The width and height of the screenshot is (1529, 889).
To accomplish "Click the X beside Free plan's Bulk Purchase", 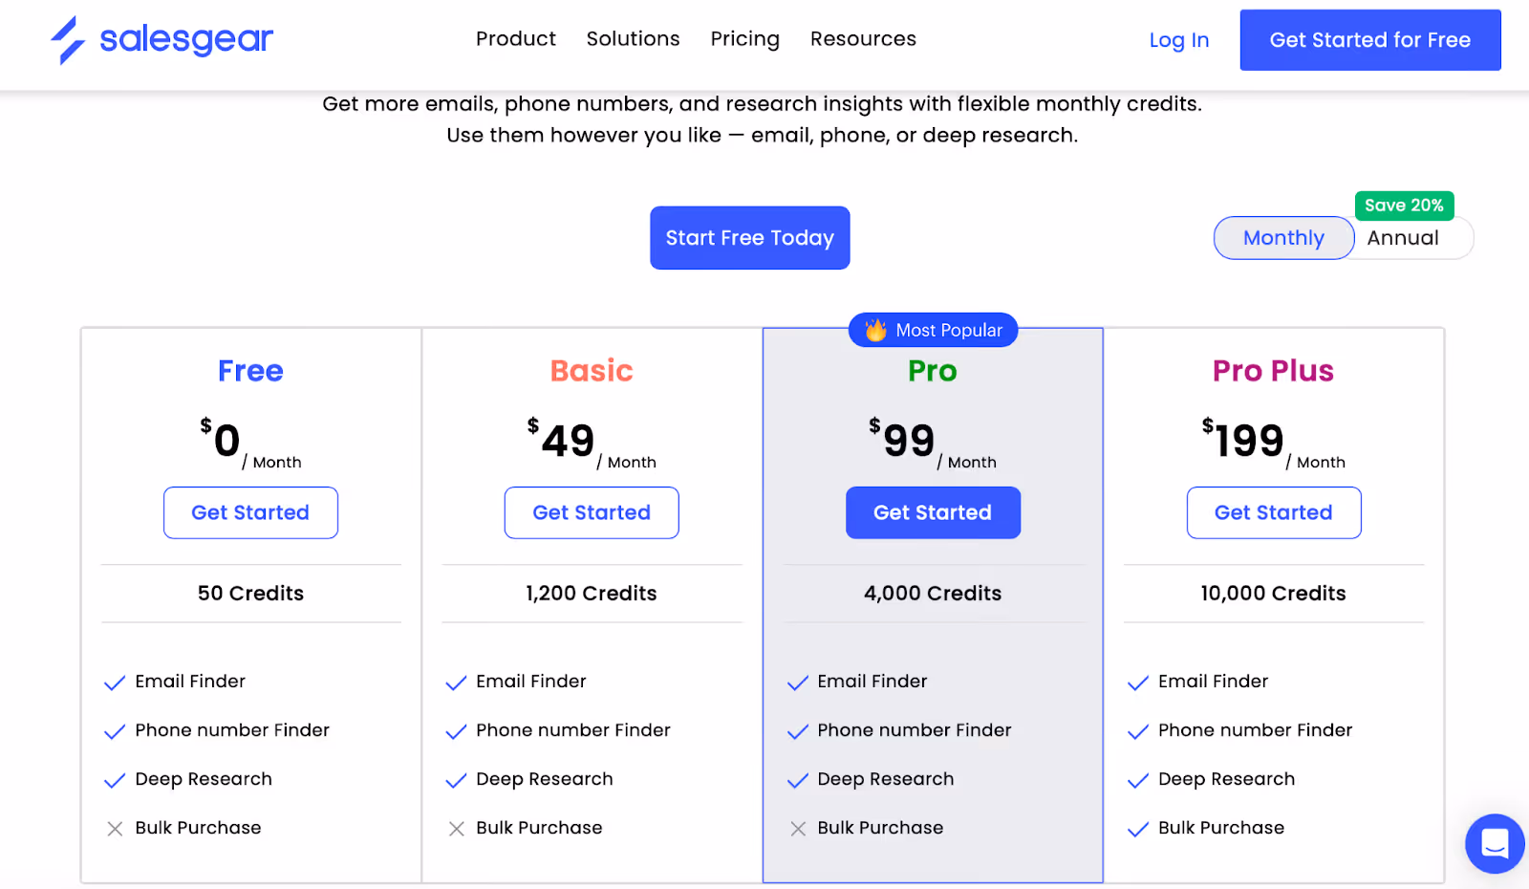I will point(114,829).
